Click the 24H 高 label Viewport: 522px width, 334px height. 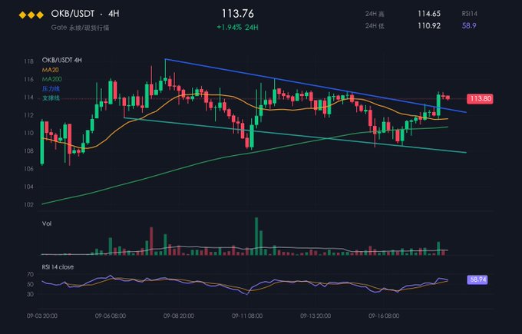[x=375, y=14]
